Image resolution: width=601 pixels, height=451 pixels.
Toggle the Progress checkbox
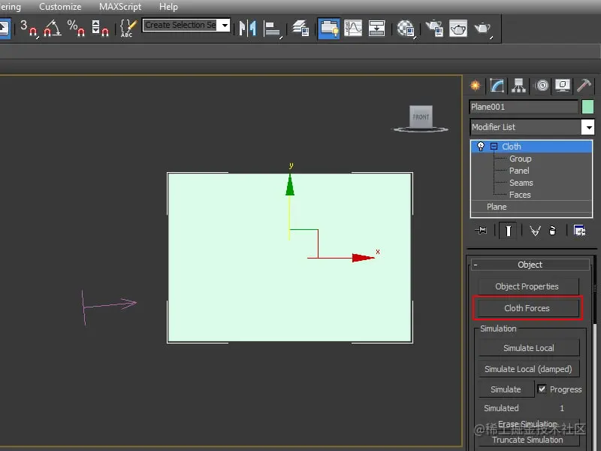[542, 389]
